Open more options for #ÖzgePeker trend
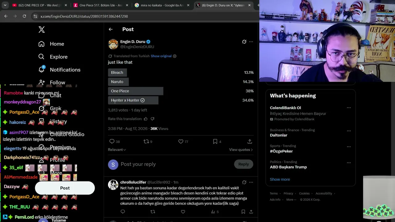Viewport: 395px width, 222px height. point(349,147)
